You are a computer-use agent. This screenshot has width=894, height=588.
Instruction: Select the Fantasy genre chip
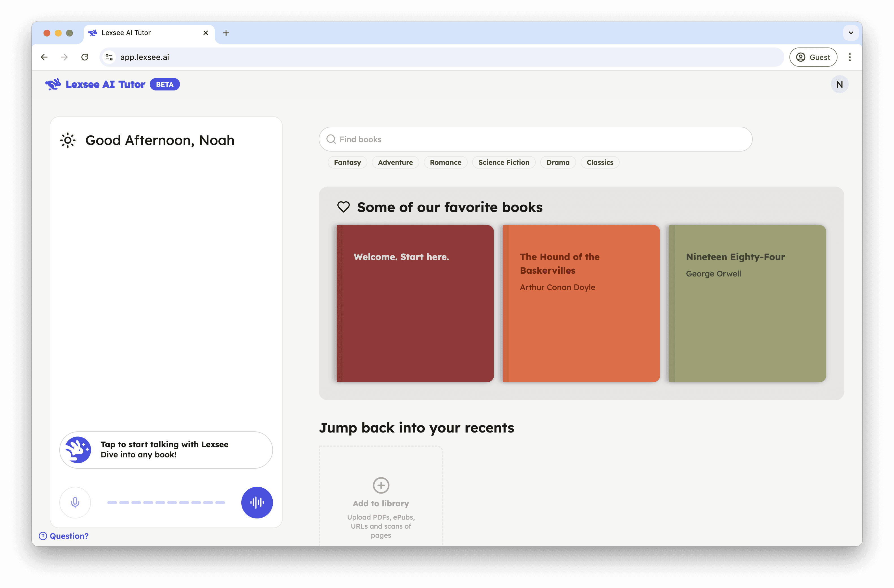(x=347, y=162)
